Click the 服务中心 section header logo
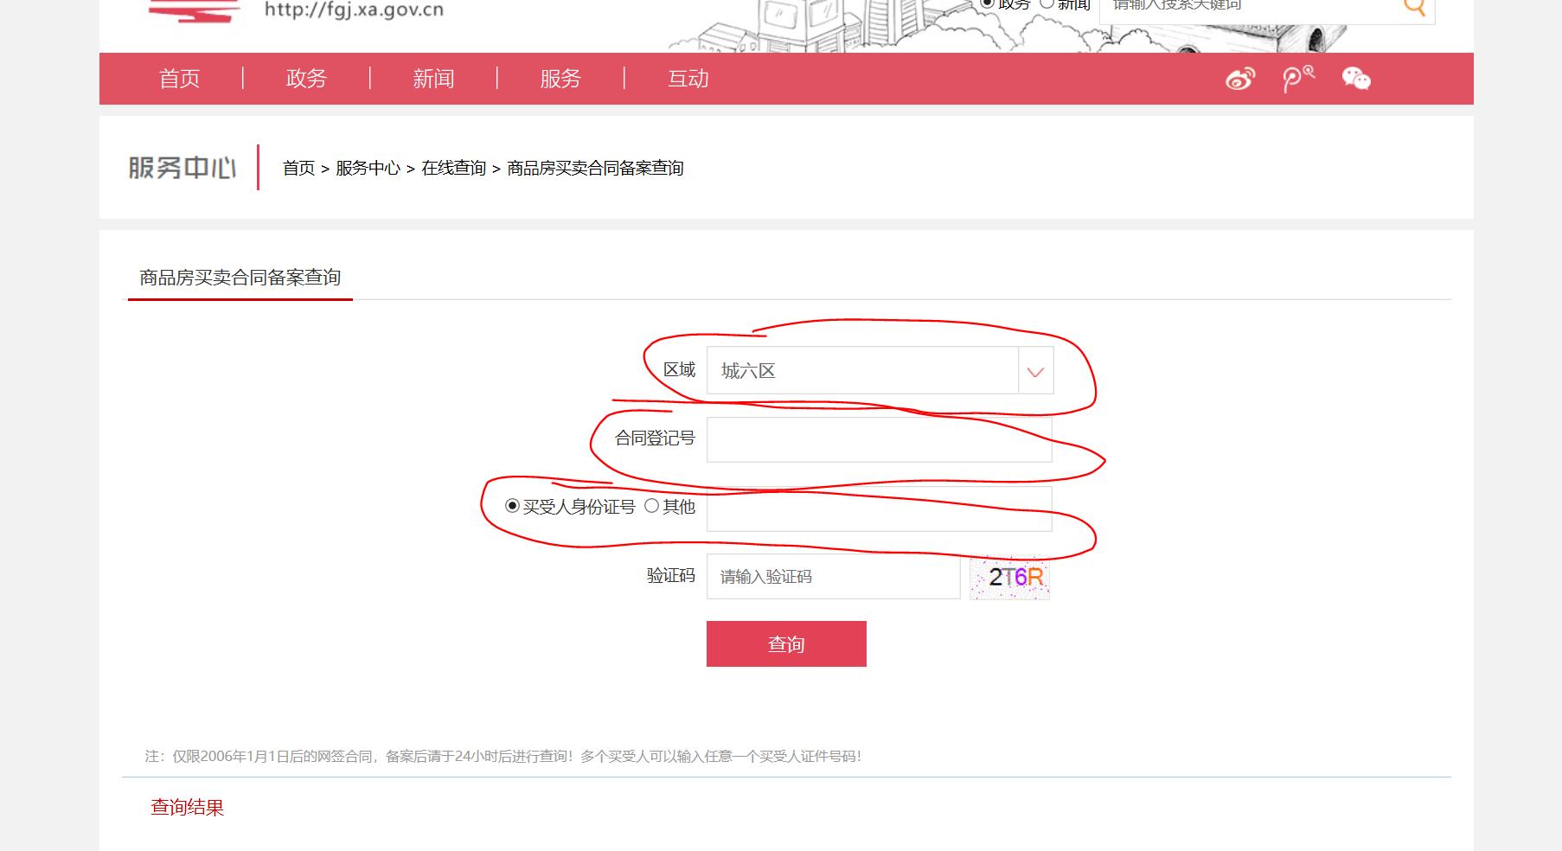The height and width of the screenshot is (851, 1562). 182,168
